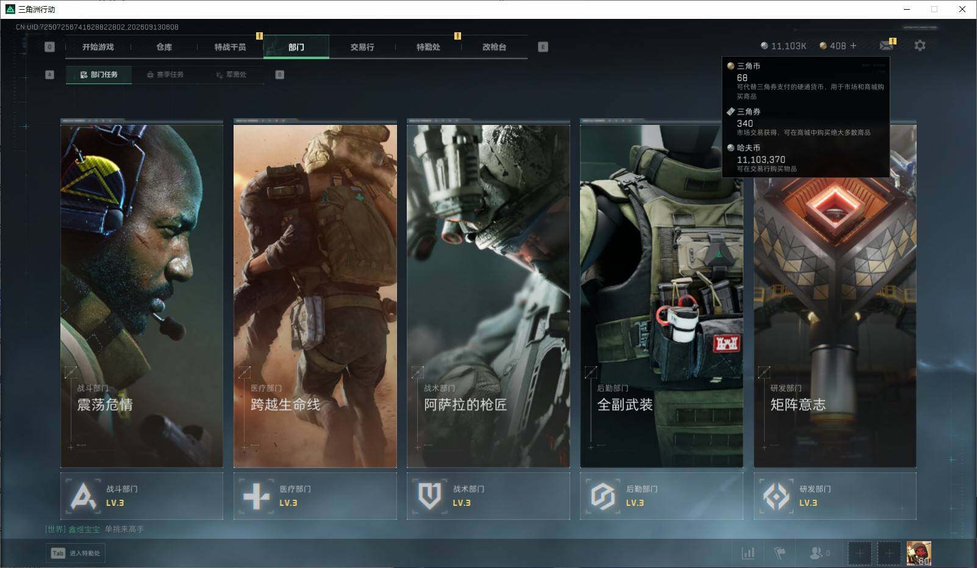Click the D key hint icon

tap(279, 74)
